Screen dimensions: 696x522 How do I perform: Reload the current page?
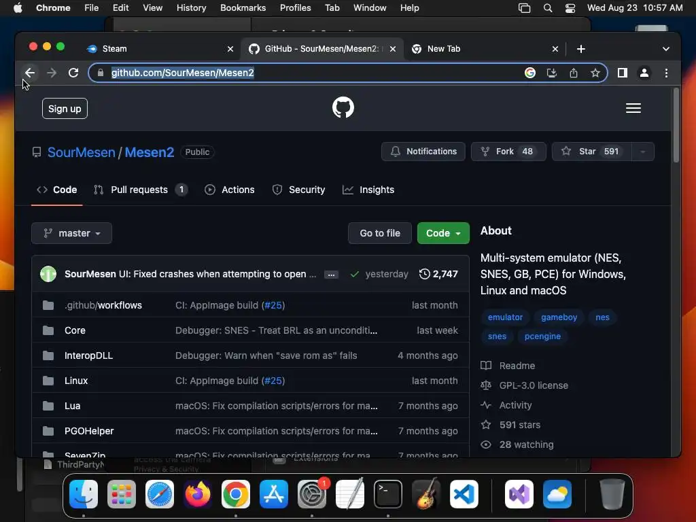point(73,73)
